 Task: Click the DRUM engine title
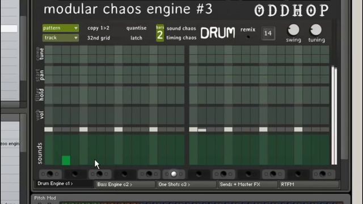point(218,33)
